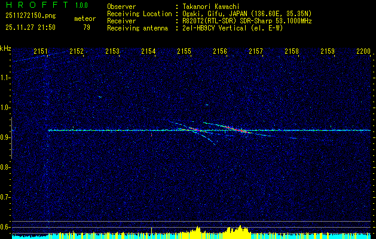Click the 2158 time marker
This screenshot has height=239, width=376.
click(292, 51)
